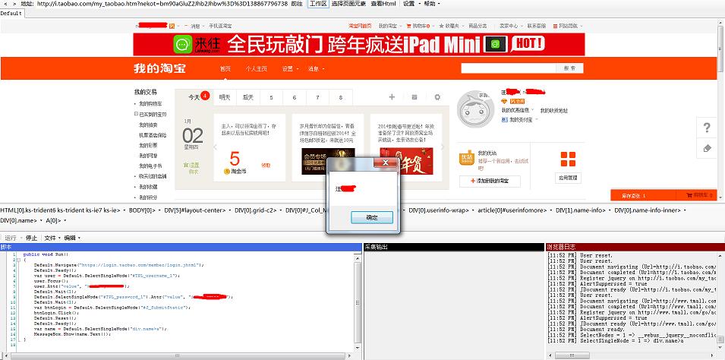Open the 首页 nav tab on orange bar
The image size is (725, 360).
click(225, 68)
